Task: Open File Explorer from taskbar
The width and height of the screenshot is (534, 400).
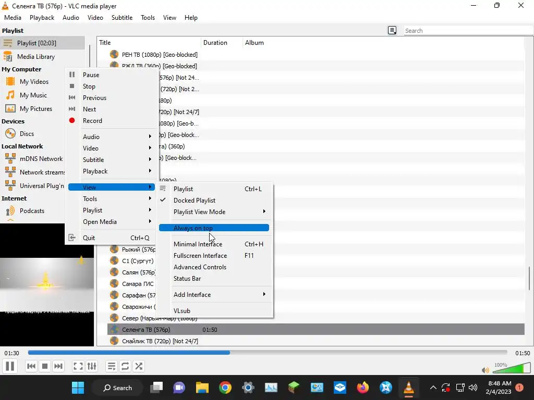Action: click(202, 387)
